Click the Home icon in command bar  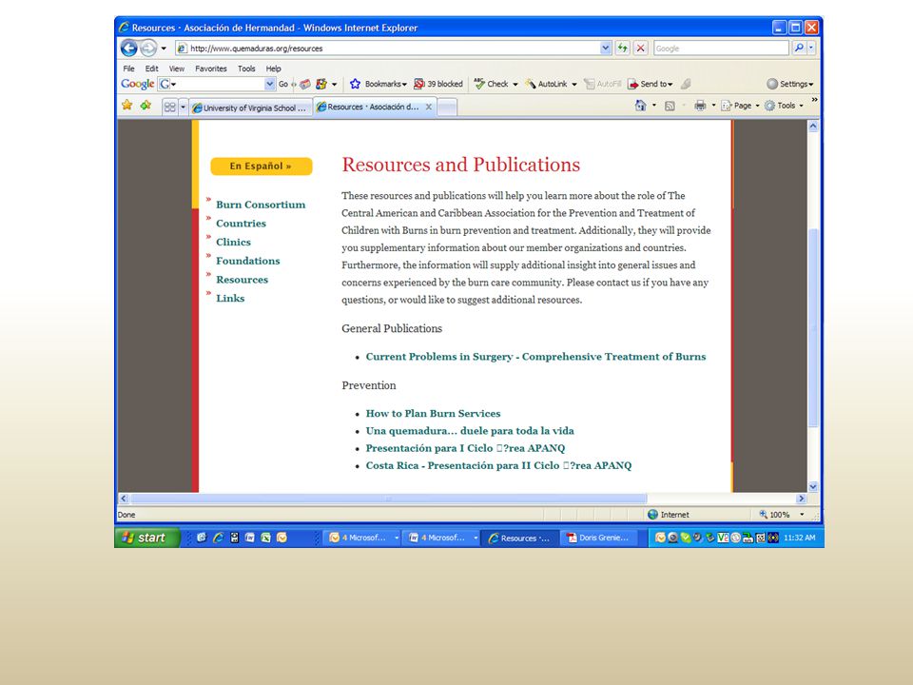click(x=640, y=106)
